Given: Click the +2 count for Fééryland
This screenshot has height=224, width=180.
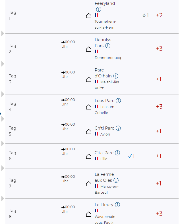Looking at the screenshot, I should pos(159,15).
